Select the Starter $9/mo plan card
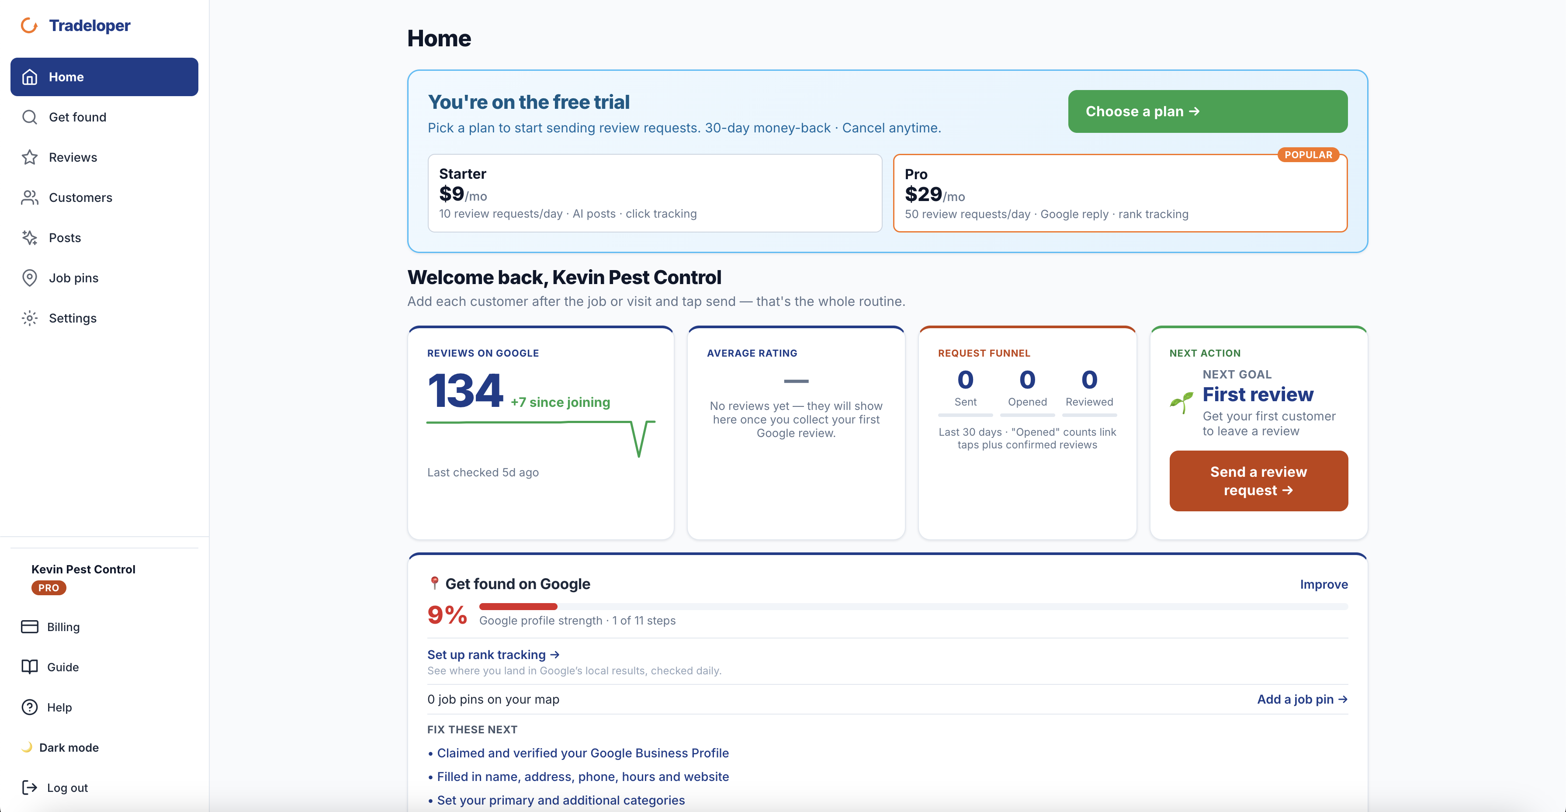Screen dimensions: 1566x812 click(655, 193)
